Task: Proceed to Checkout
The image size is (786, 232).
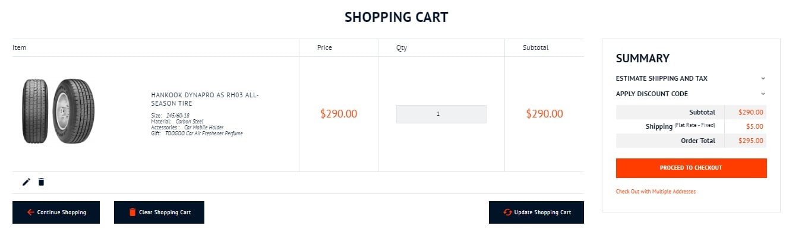Action: tap(692, 168)
